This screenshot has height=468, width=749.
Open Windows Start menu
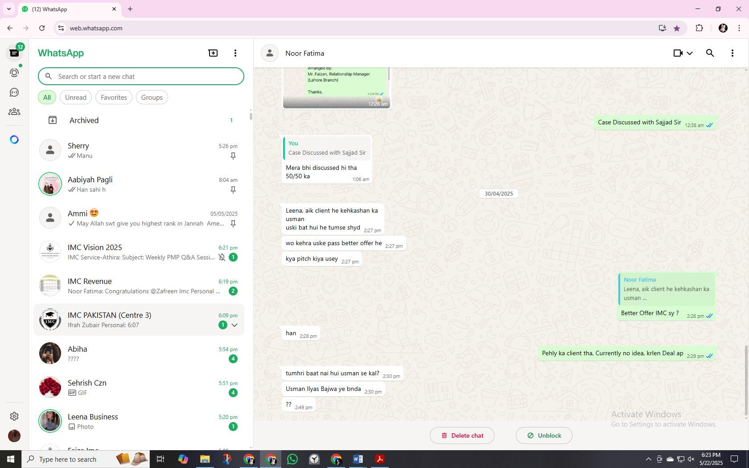tap(11, 459)
